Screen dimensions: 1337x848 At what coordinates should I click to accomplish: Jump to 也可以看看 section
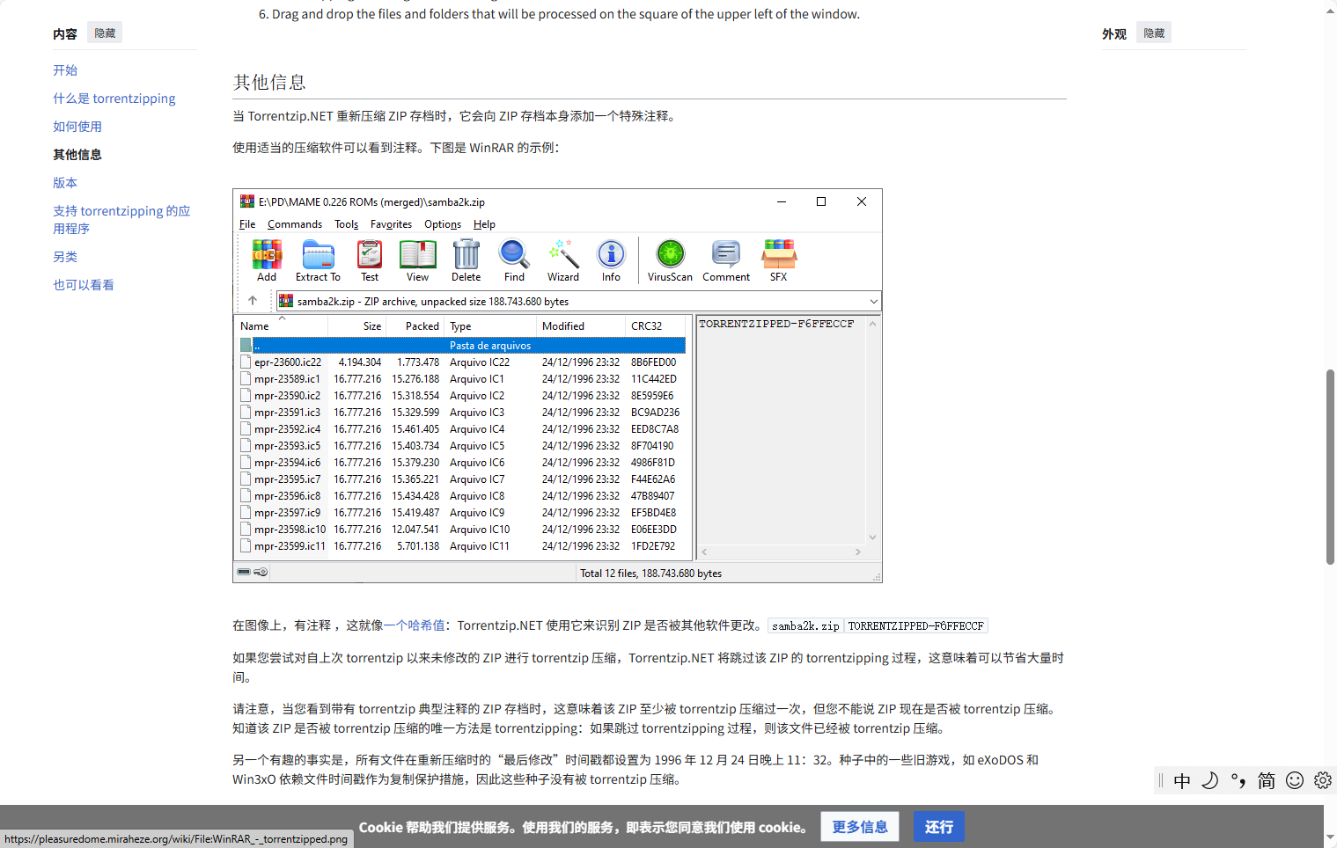(x=84, y=285)
